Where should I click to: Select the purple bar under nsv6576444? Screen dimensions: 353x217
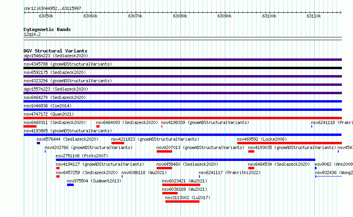click(38, 143)
